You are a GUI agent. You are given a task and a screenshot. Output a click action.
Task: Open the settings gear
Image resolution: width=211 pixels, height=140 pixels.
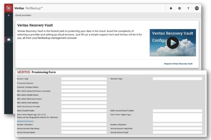[x=179, y=8]
